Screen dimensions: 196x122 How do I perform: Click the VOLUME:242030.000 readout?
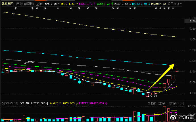click(33, 103)
